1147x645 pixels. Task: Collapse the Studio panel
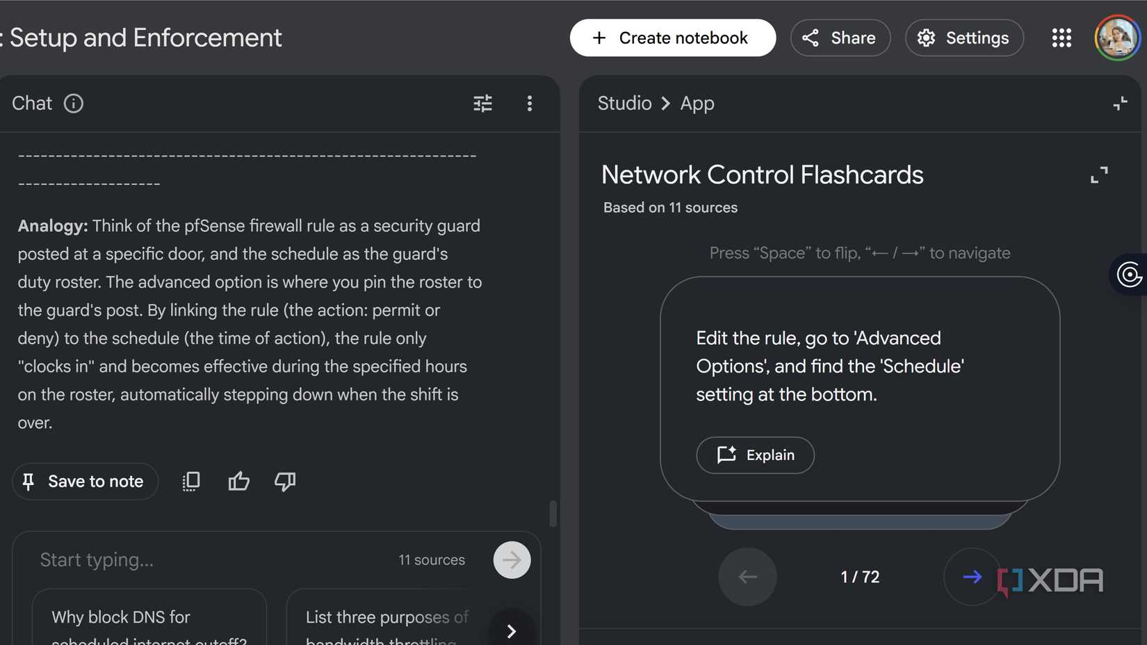pos(1120,104)
